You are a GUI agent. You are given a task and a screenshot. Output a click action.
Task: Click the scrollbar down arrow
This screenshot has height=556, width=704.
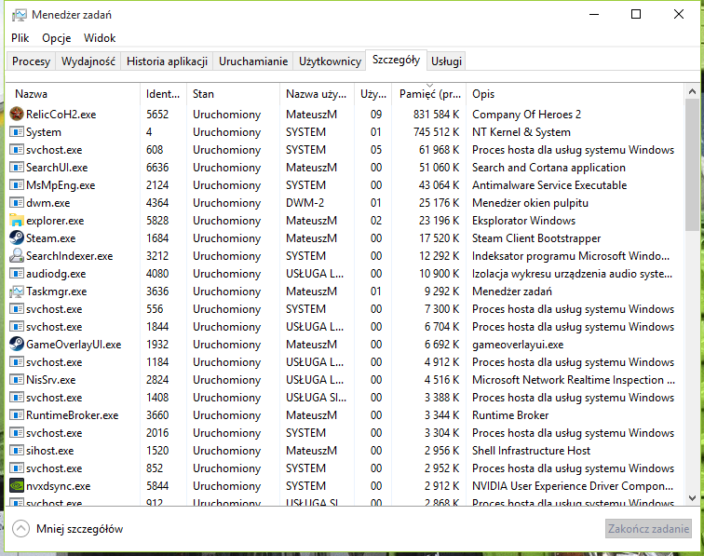[x=692, y=497]
